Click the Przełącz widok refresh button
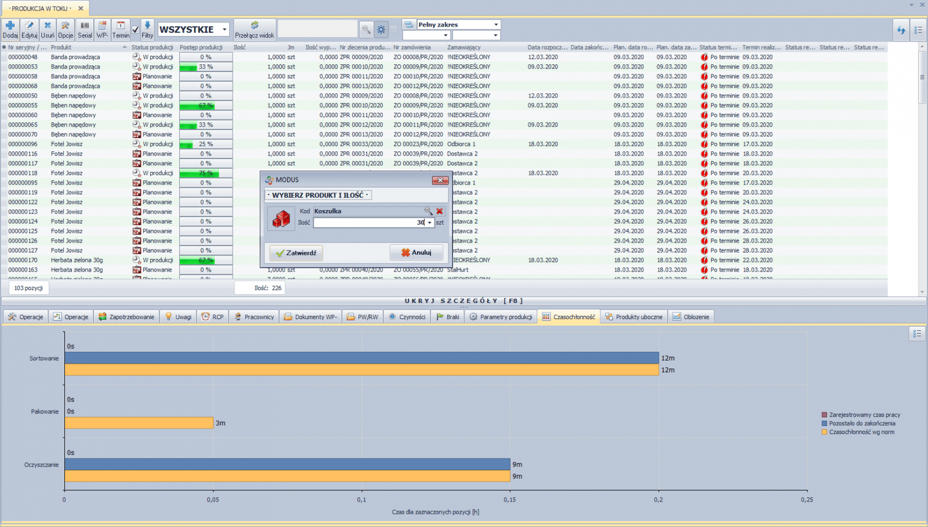The width and height of the screenshot is (928, 527). pos(255,30)
